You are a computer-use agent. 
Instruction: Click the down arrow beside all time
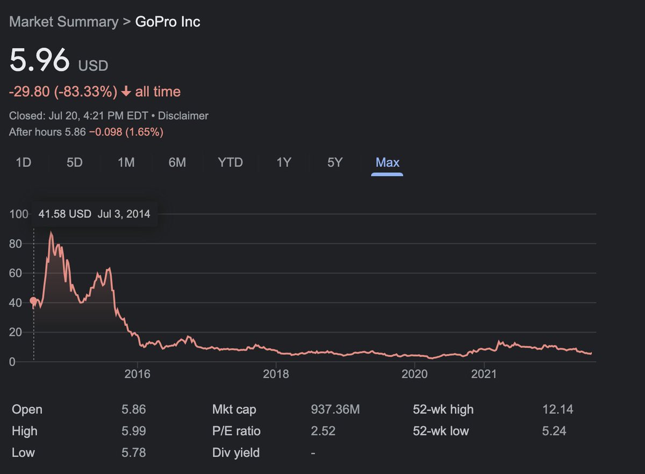tap(126, 92)
